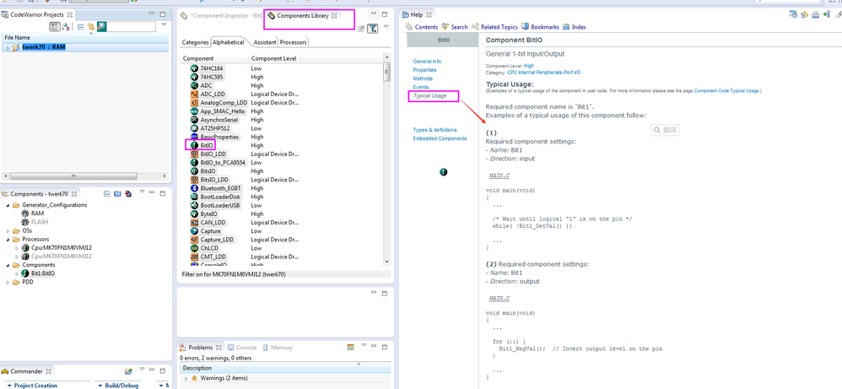The height and width of the screenshot is (389, 842).
Task: Open Help Search link
Action: coord(455,27)
